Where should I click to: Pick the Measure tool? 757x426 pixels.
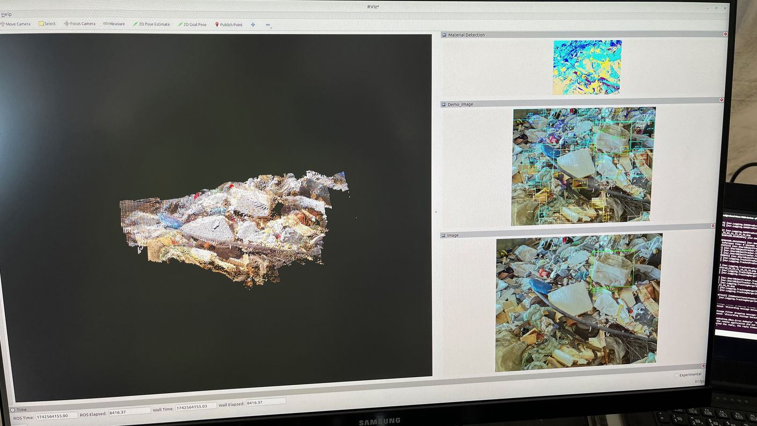tap(114, 24)
